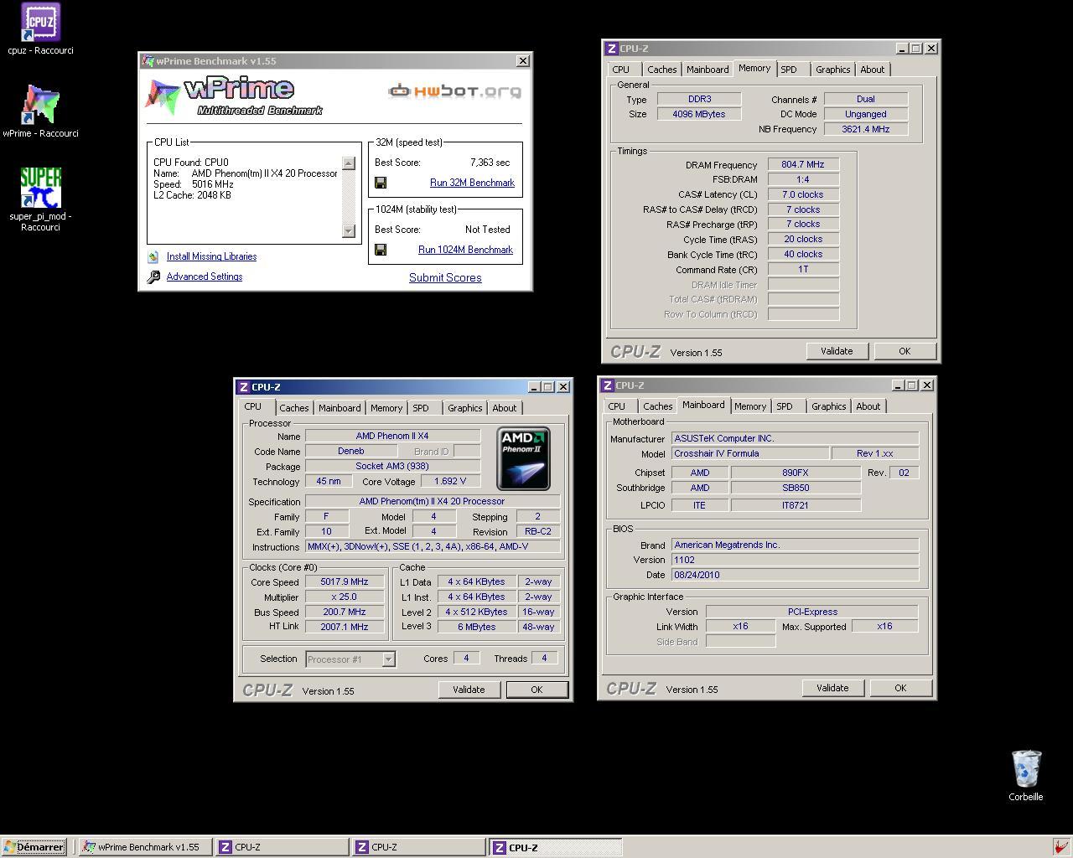1073x858 pixels.
Task: Open the Démarrer start menu
Action: tap(34, 847)
